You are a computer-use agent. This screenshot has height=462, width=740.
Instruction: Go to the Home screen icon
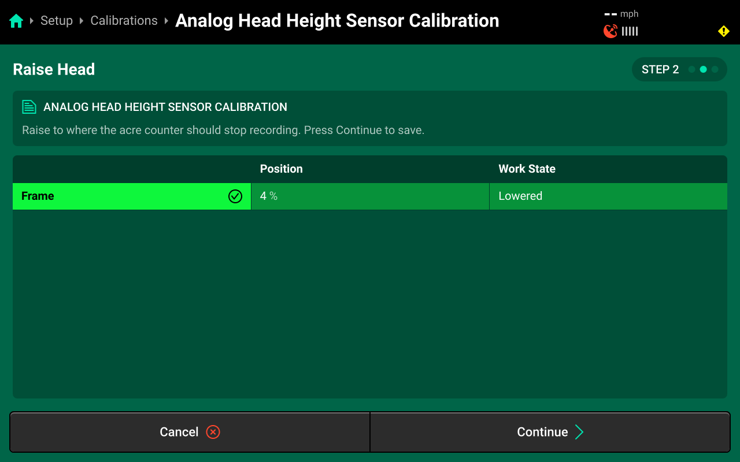[x=16, y=21]
